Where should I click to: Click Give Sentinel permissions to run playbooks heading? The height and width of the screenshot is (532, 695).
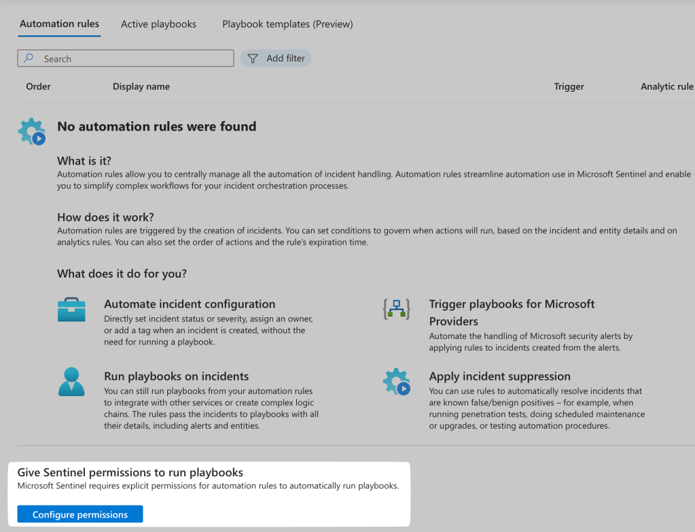coord(130,472)
